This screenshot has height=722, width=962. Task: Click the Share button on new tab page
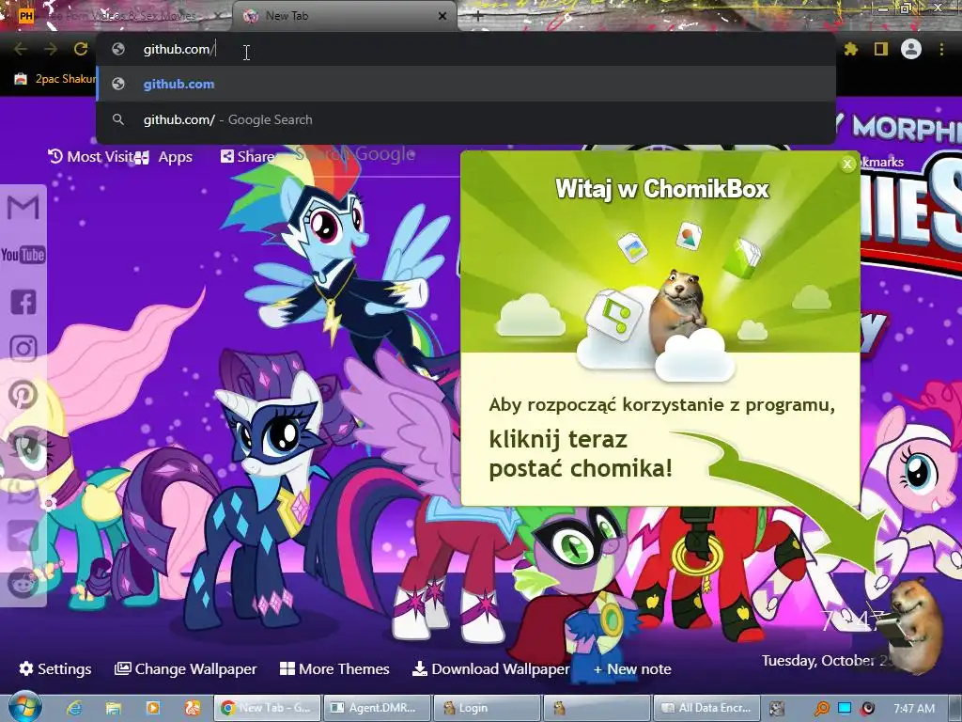pyautogui.click(x=247, y=157)
